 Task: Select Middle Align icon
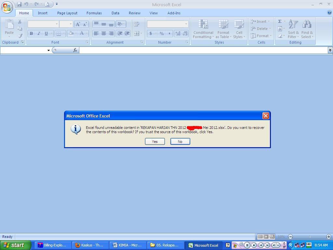[x=104, y=24]
